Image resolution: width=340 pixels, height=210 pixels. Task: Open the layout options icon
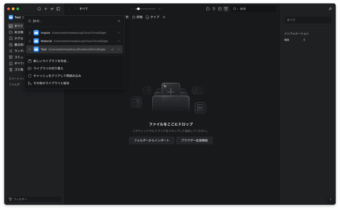coord(220,9)
